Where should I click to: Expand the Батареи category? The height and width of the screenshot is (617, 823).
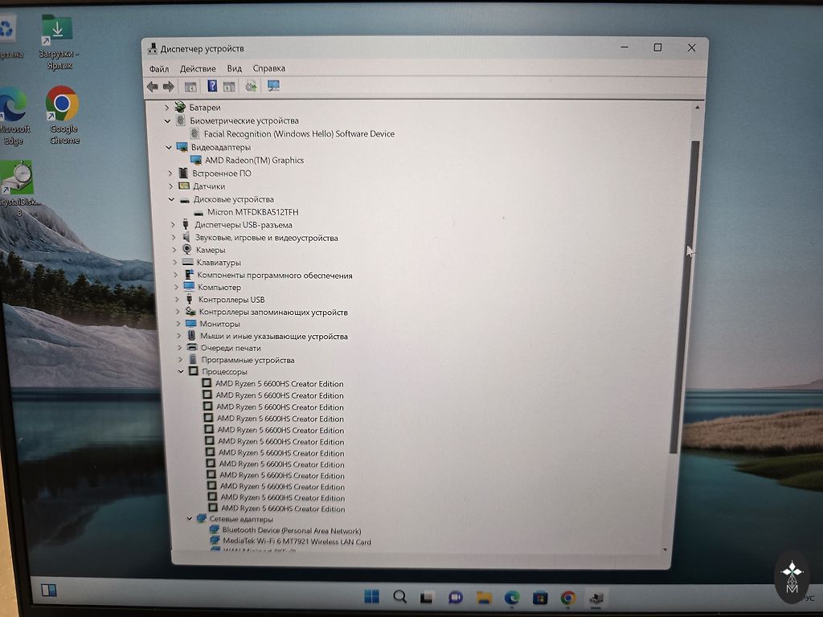pos(167,108)
